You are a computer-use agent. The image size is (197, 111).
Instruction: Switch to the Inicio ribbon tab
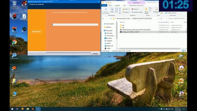pyautogui.click(x=110, y=6)
